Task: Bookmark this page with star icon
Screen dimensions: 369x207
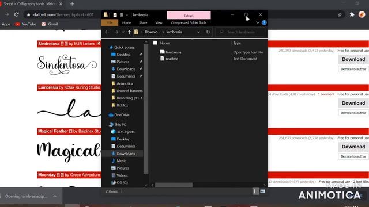Action: 340,14
